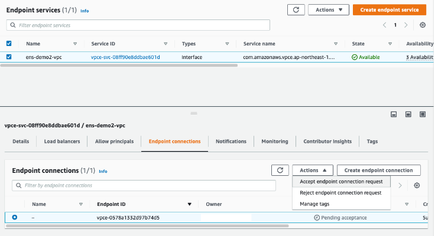Click Create endpoint service button
Image resolution: width=438 pixels, height=236 pixels.
click(x=389, y=10)
